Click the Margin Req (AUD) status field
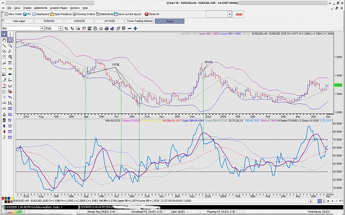Viewport: 345px width, 215px height. 102,212
